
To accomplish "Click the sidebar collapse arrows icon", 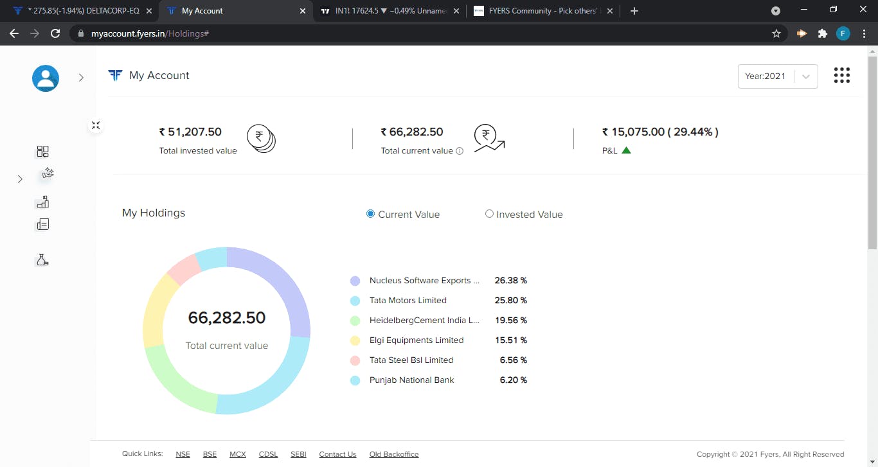I will pos(95,126).
